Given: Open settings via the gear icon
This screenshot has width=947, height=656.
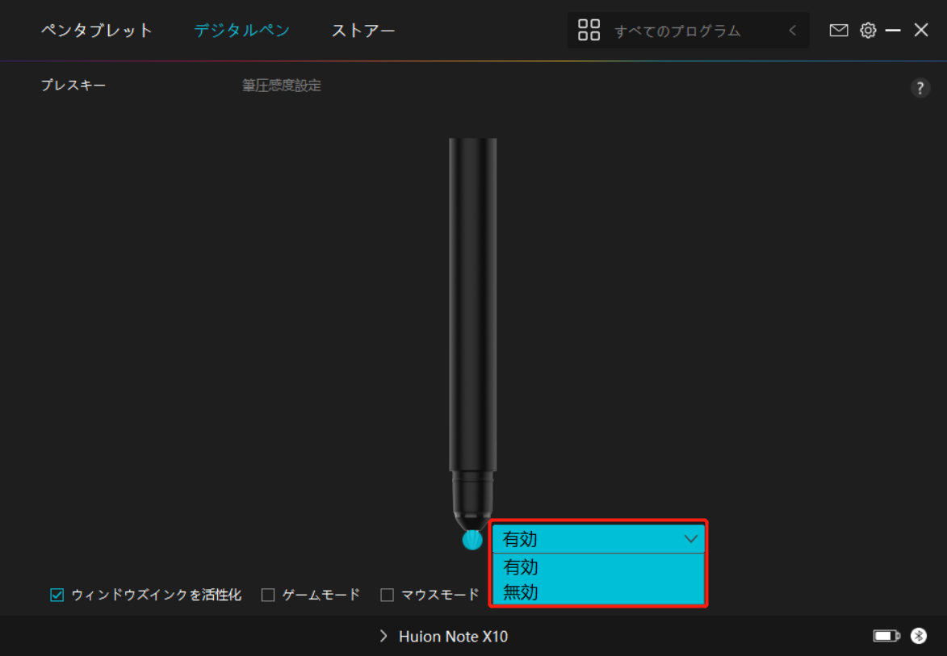Looking at the screenshot, I should click(868, 31).
